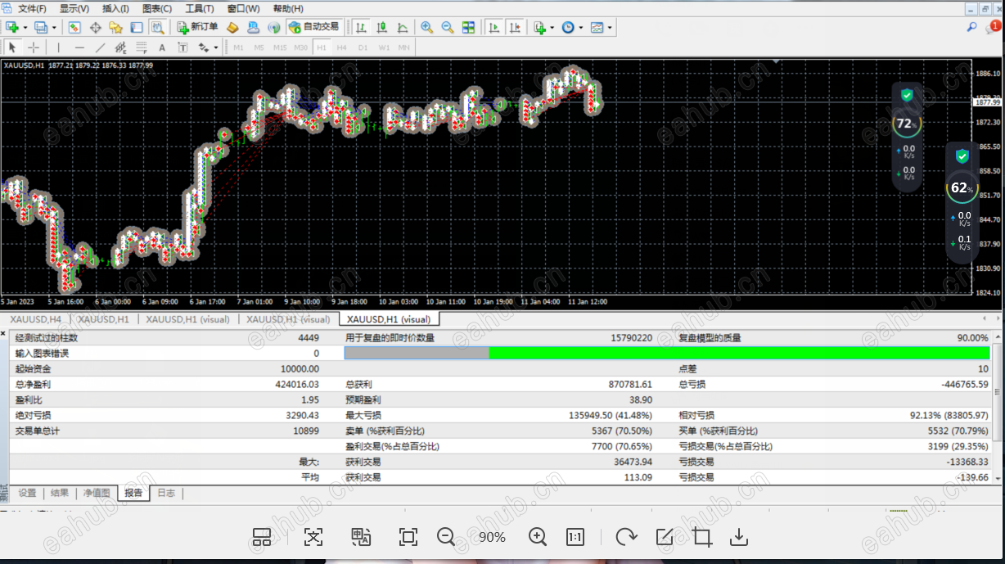Image resolution: width=1005 pixels, height=564 pixels.
Task: Select the Crosshair tool
Action: tap(34, 47)
